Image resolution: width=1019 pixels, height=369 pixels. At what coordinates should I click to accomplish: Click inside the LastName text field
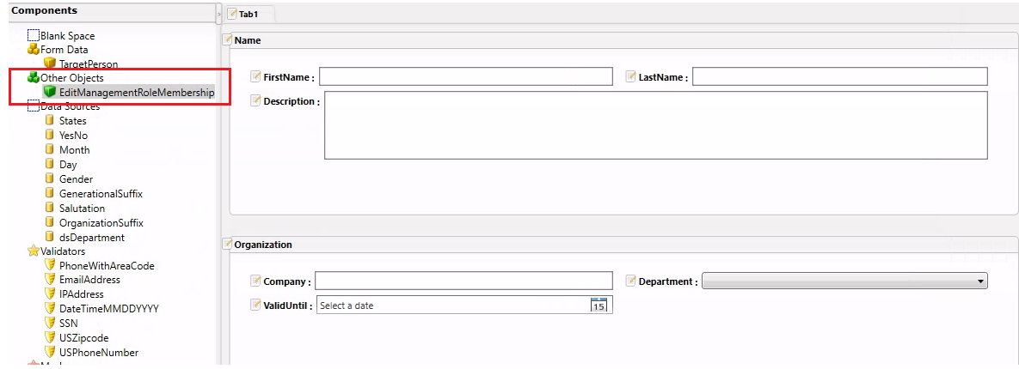(x=840, y=76)
